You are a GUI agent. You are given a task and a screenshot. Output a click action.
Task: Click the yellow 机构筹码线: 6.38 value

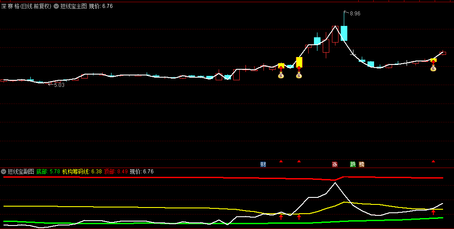pos(82,172)
